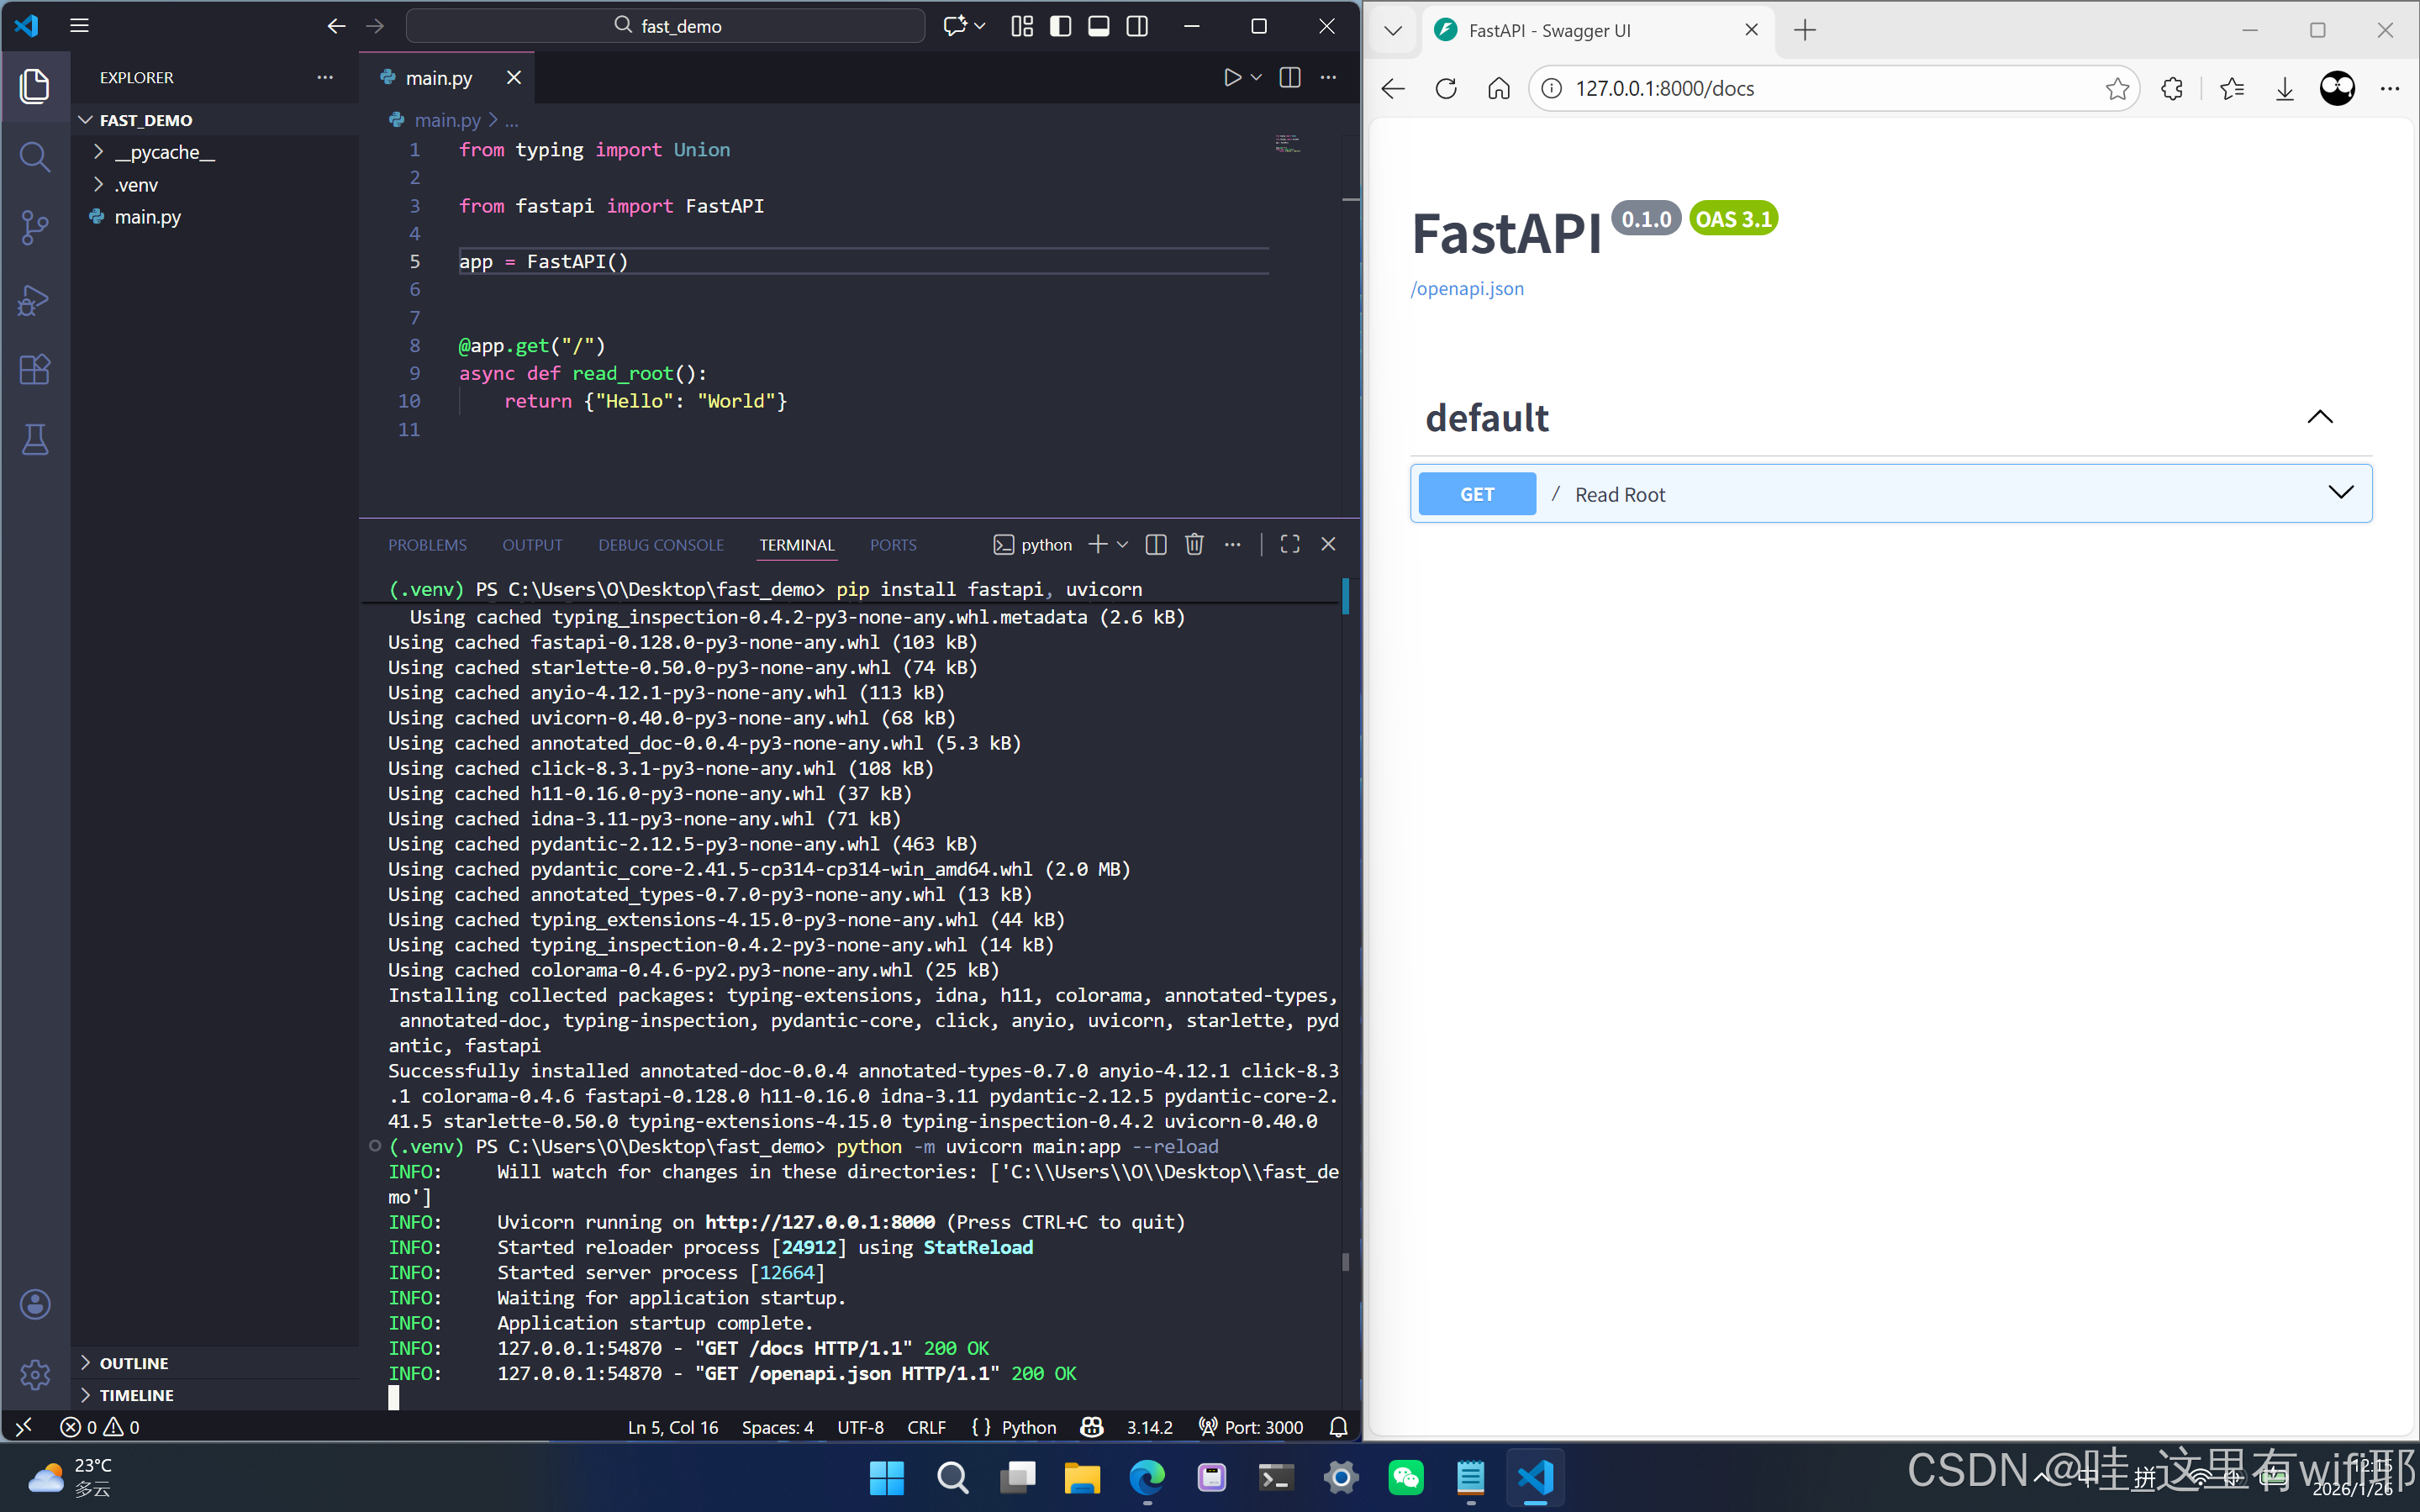Open the Accounts menu icon
The image size is (2420, 1512).
pyautogui.click(x=35, y=1304)
